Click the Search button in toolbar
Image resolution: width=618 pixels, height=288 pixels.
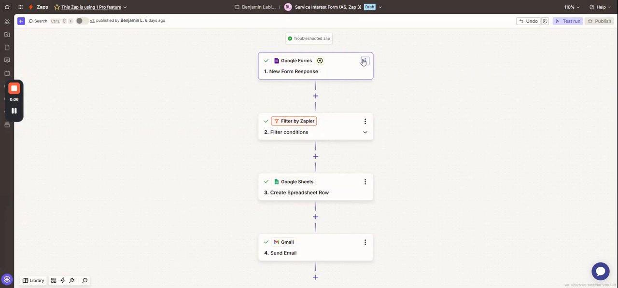coord(38,21)
